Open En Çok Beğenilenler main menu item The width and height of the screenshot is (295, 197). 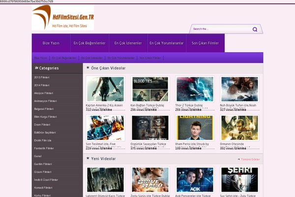(x=89, y=43)
